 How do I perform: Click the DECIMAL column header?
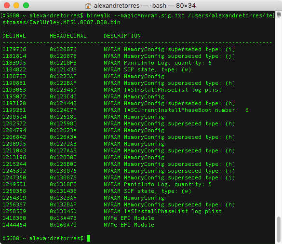click(14, 36)
